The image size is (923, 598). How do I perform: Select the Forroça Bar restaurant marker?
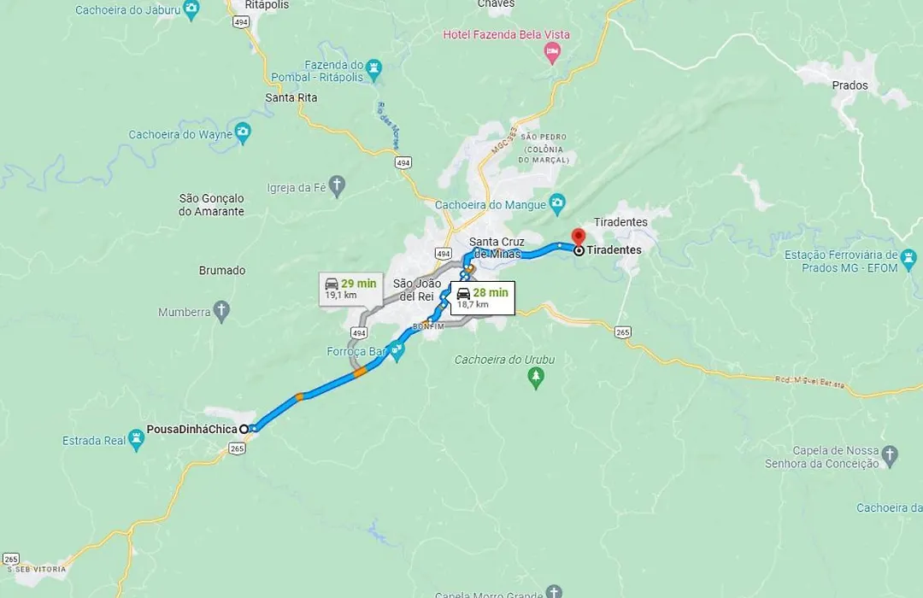click(397, 352)
